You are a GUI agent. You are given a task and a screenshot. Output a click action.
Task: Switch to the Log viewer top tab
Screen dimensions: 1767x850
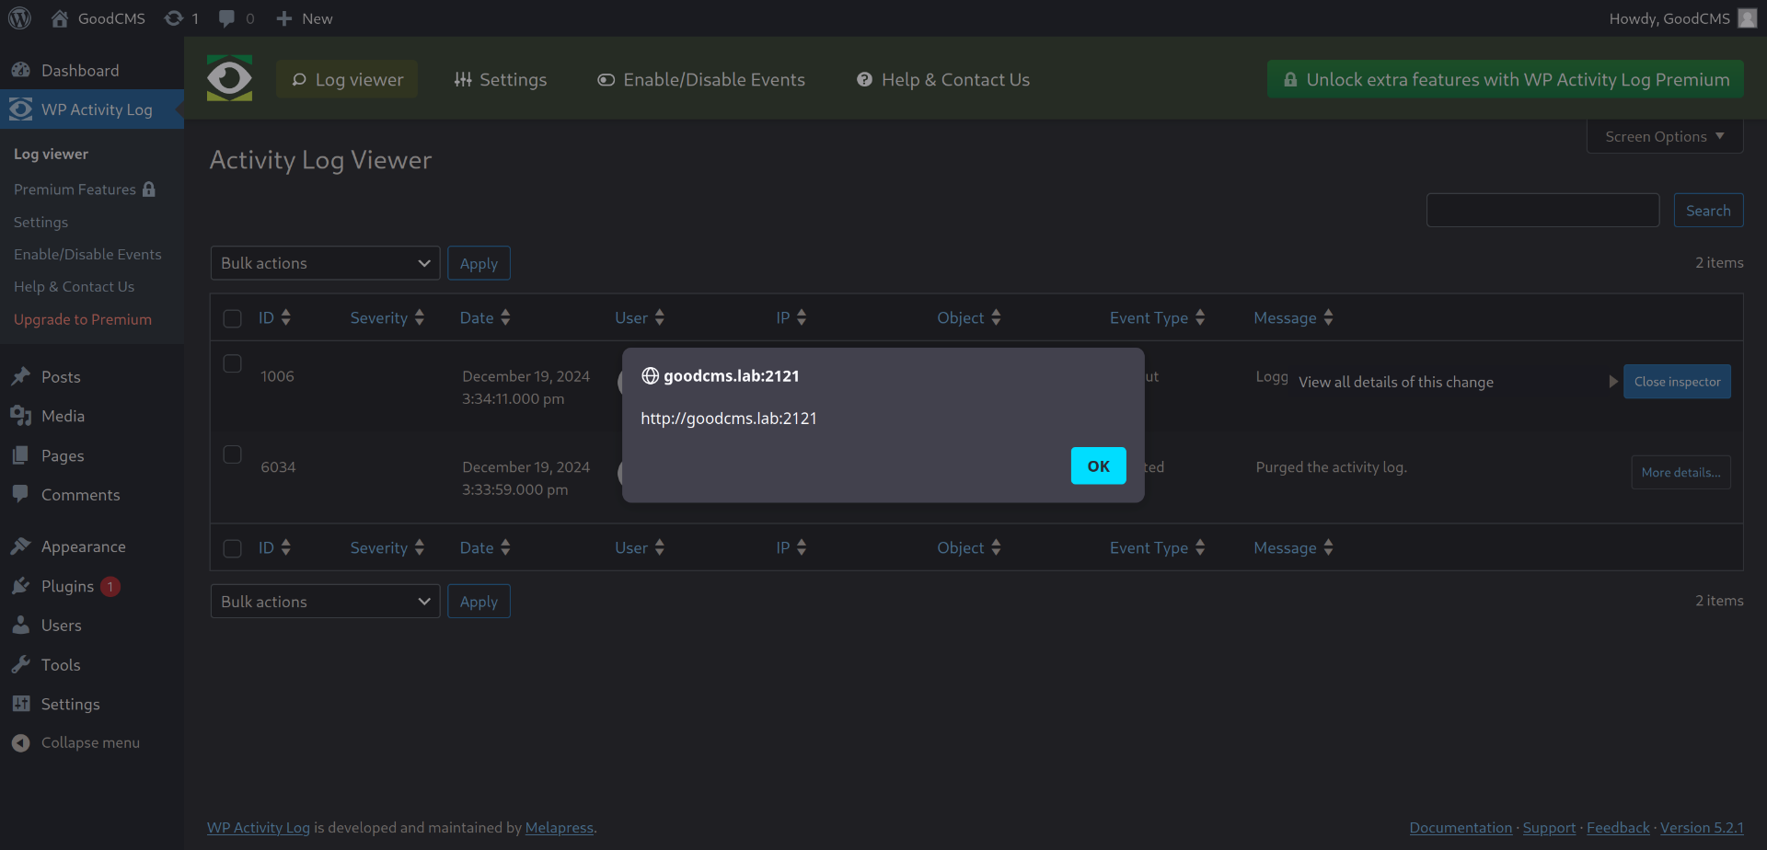tap(347, 79)
